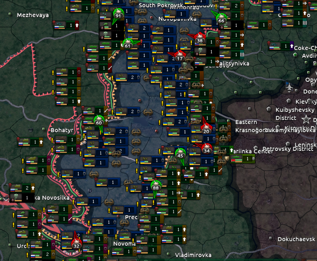Click the Kuibyshevsky District label
The width and height of the screenshot is (317, 261).
[295, 114]
